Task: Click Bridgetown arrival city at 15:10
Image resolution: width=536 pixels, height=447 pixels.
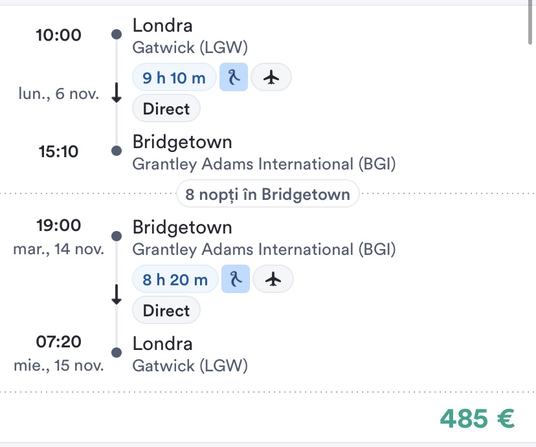Action: tap(182, 142)
